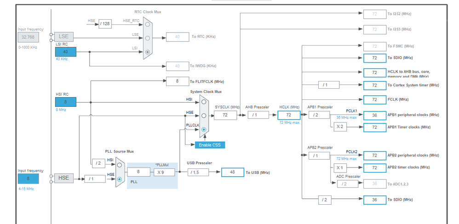Screen dimensions: 459x224
Task: Click the "RTC Clock Mux" label
Action: coord(148,12)
